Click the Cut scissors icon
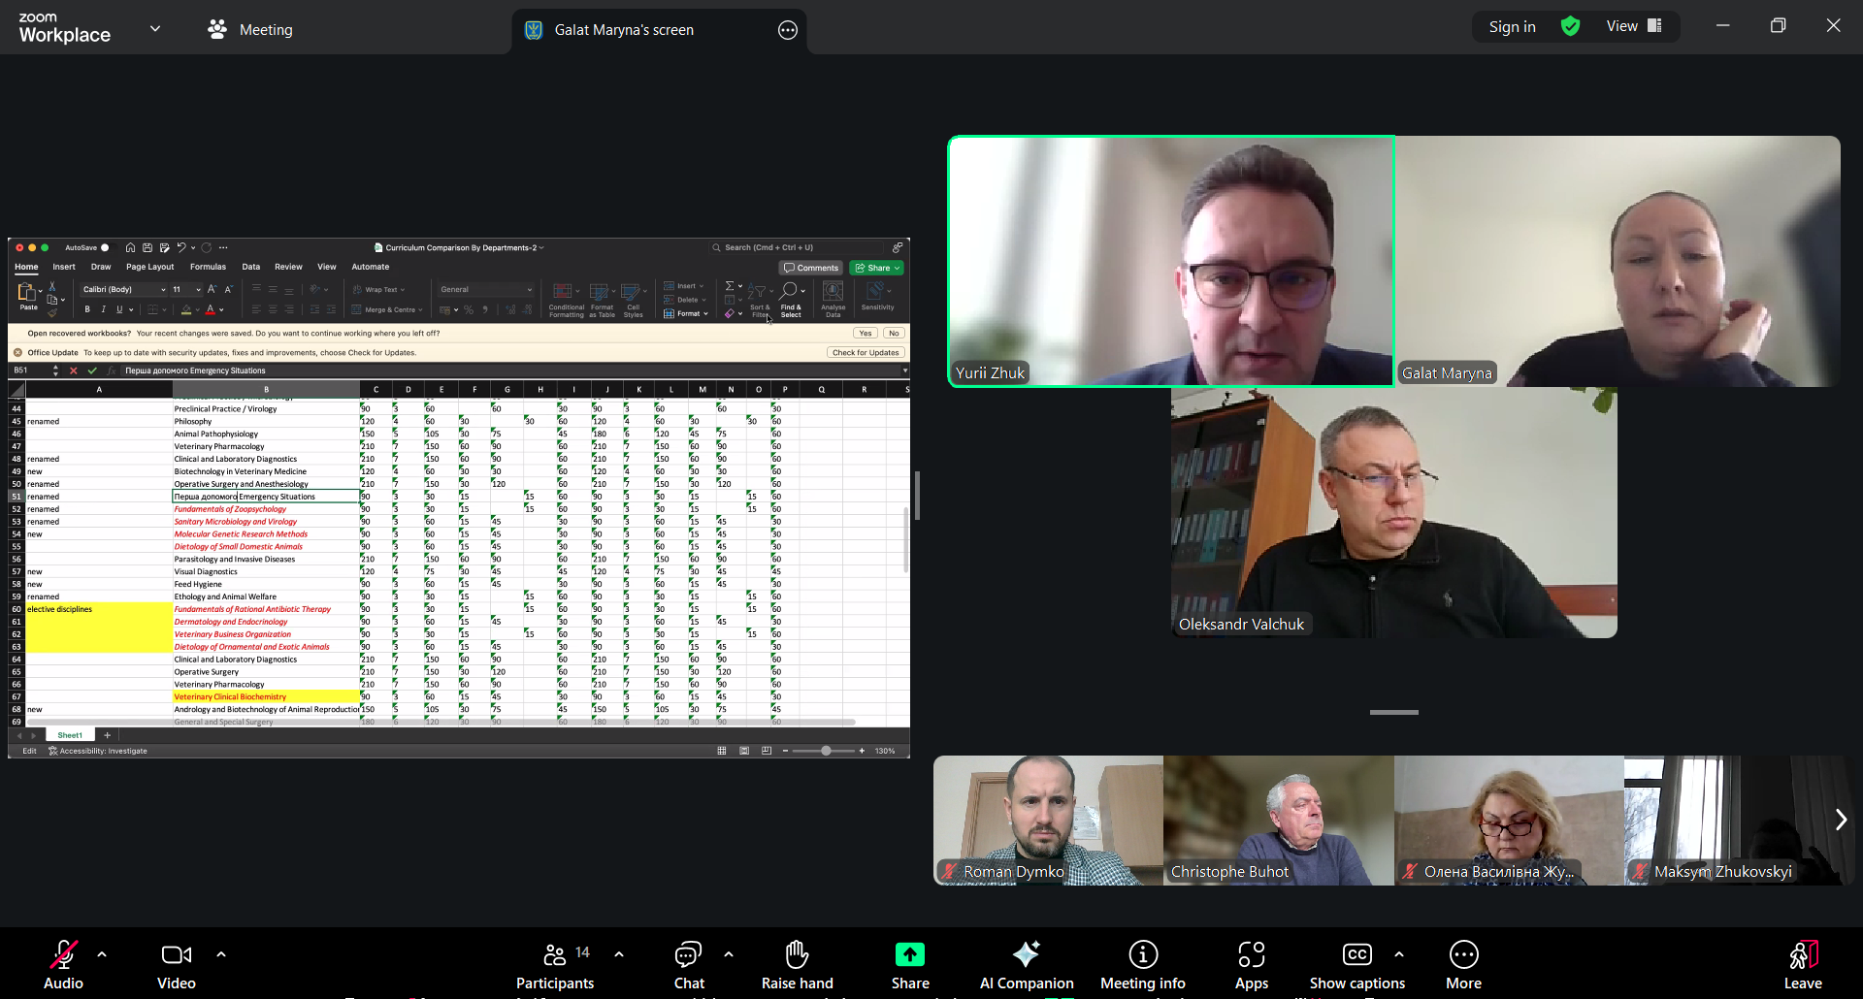This screenshot has height=999, width=1863. [x=52, y=287]
